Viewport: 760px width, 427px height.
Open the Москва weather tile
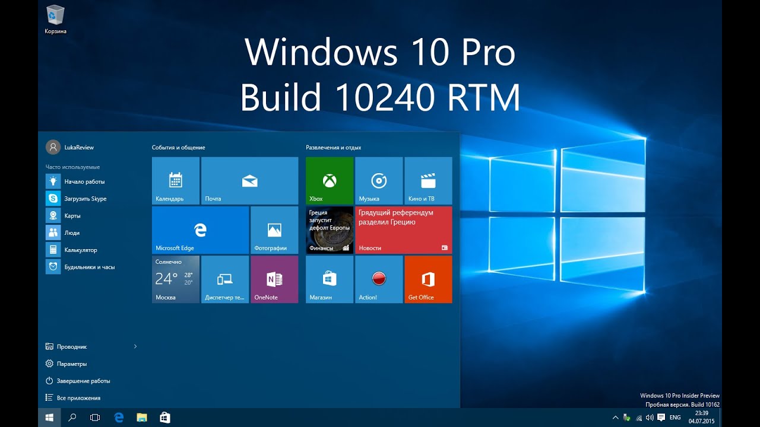tap(176, 279)
